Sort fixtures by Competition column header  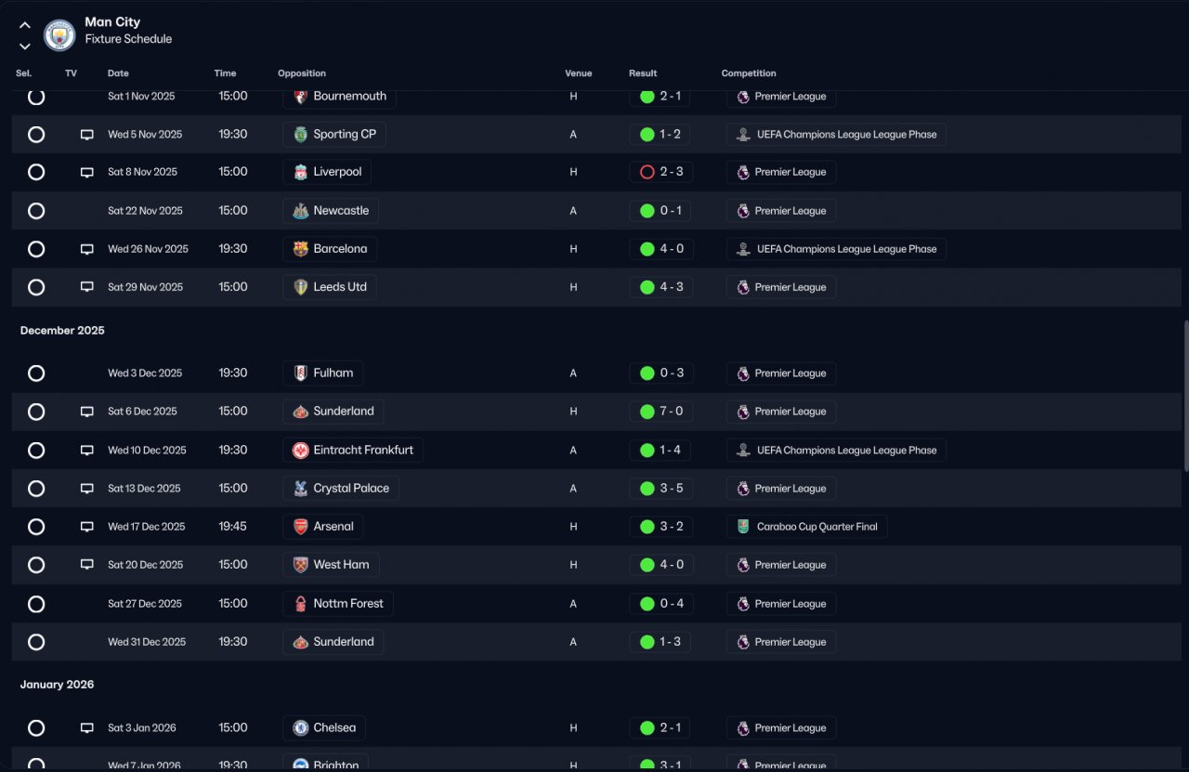[x=748, y=73]
